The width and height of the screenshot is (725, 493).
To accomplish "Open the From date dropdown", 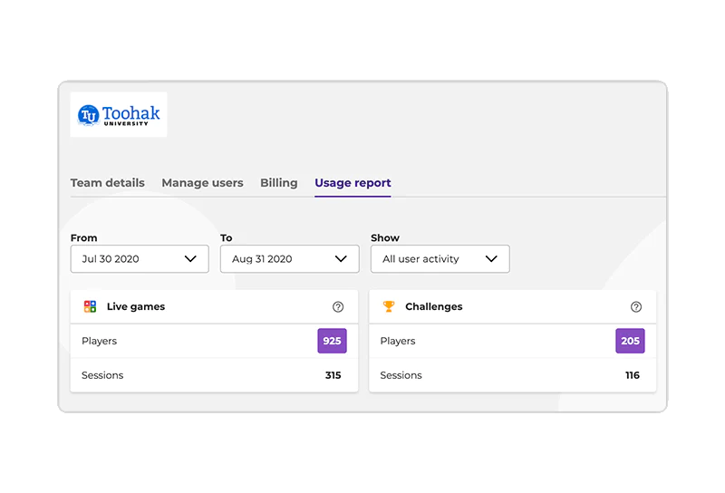I will pos(139,259).
